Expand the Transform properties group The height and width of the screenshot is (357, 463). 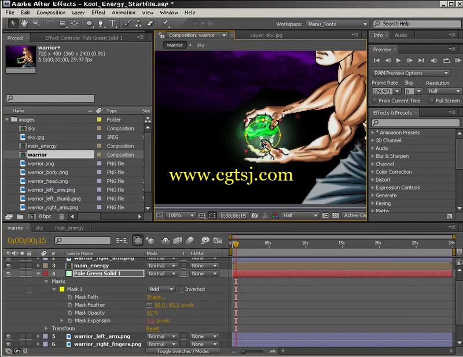46,328
